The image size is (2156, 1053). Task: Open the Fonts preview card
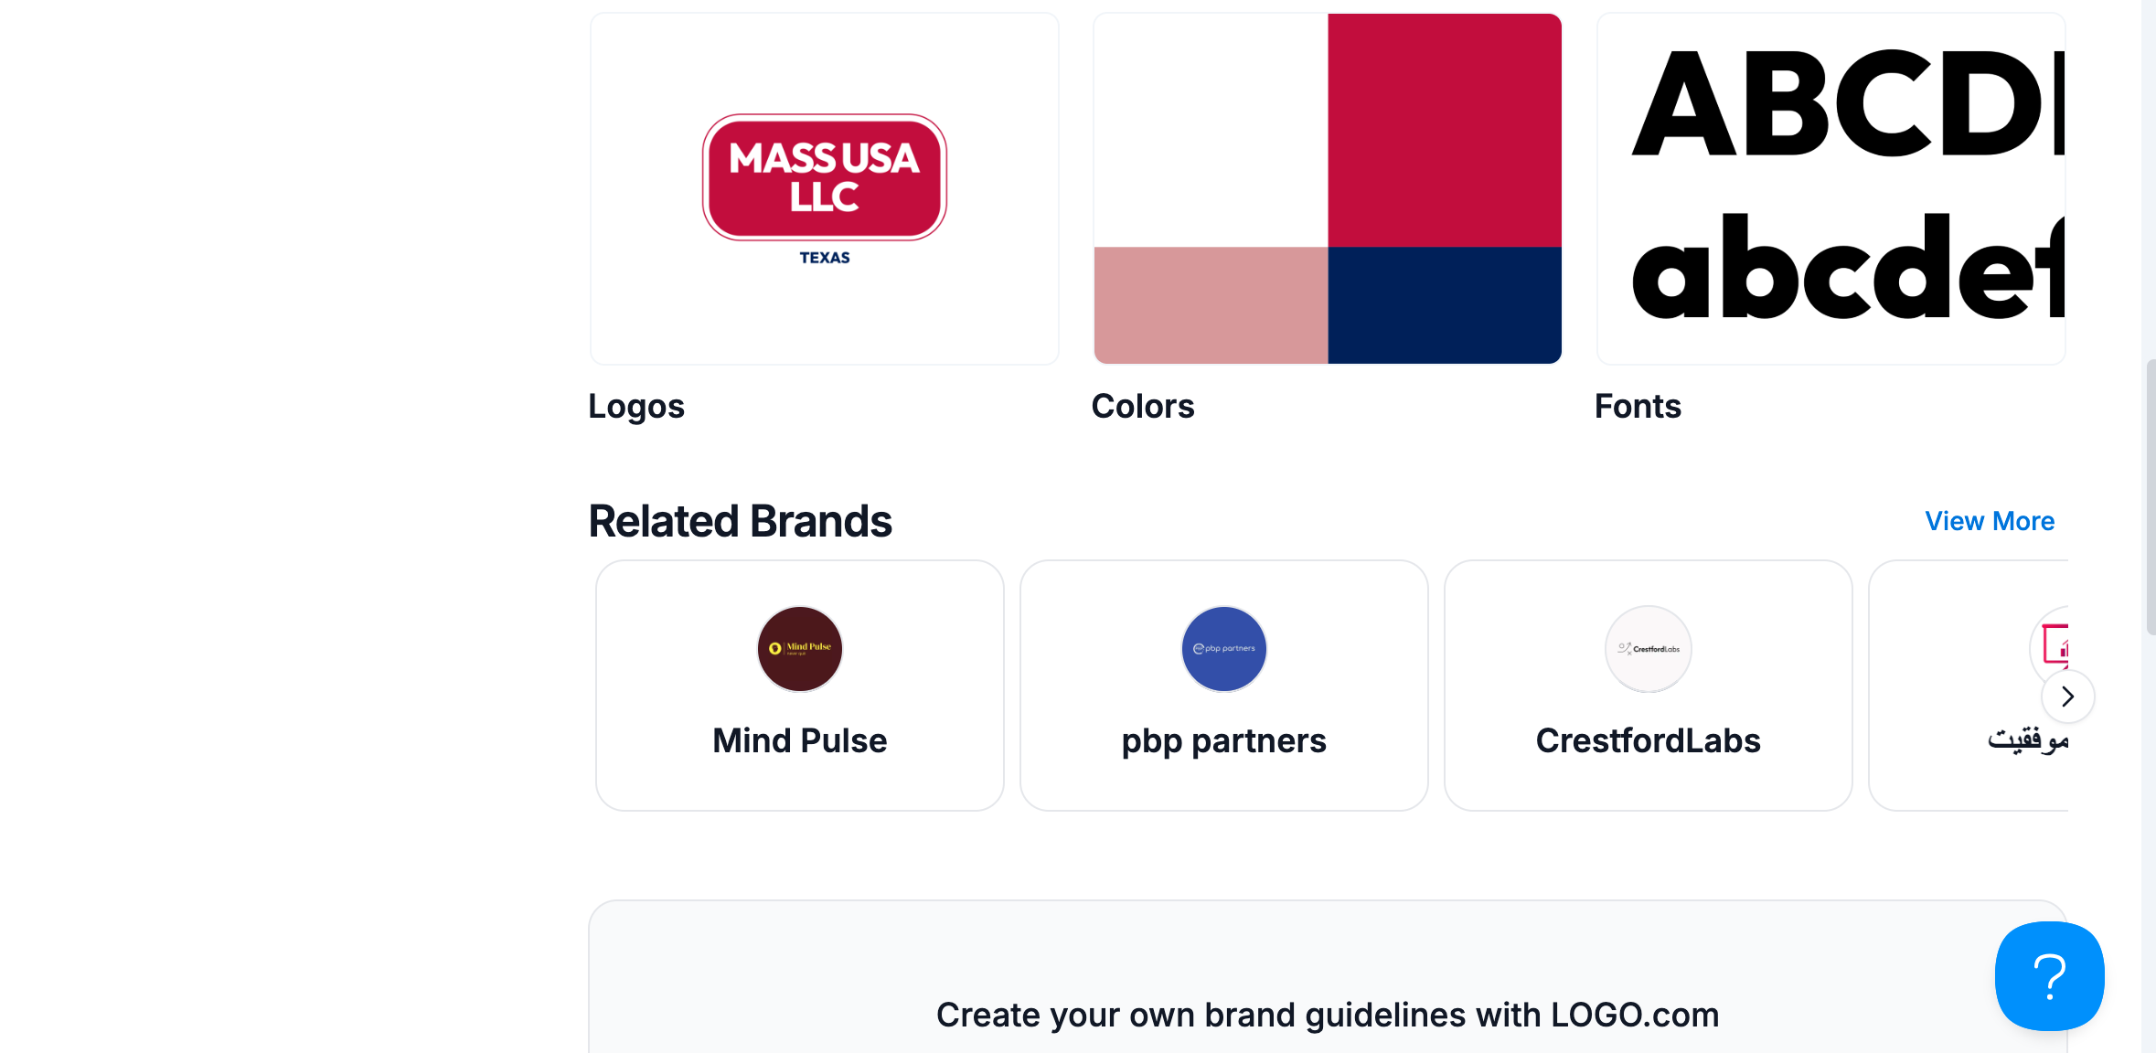coord(1830,188)
